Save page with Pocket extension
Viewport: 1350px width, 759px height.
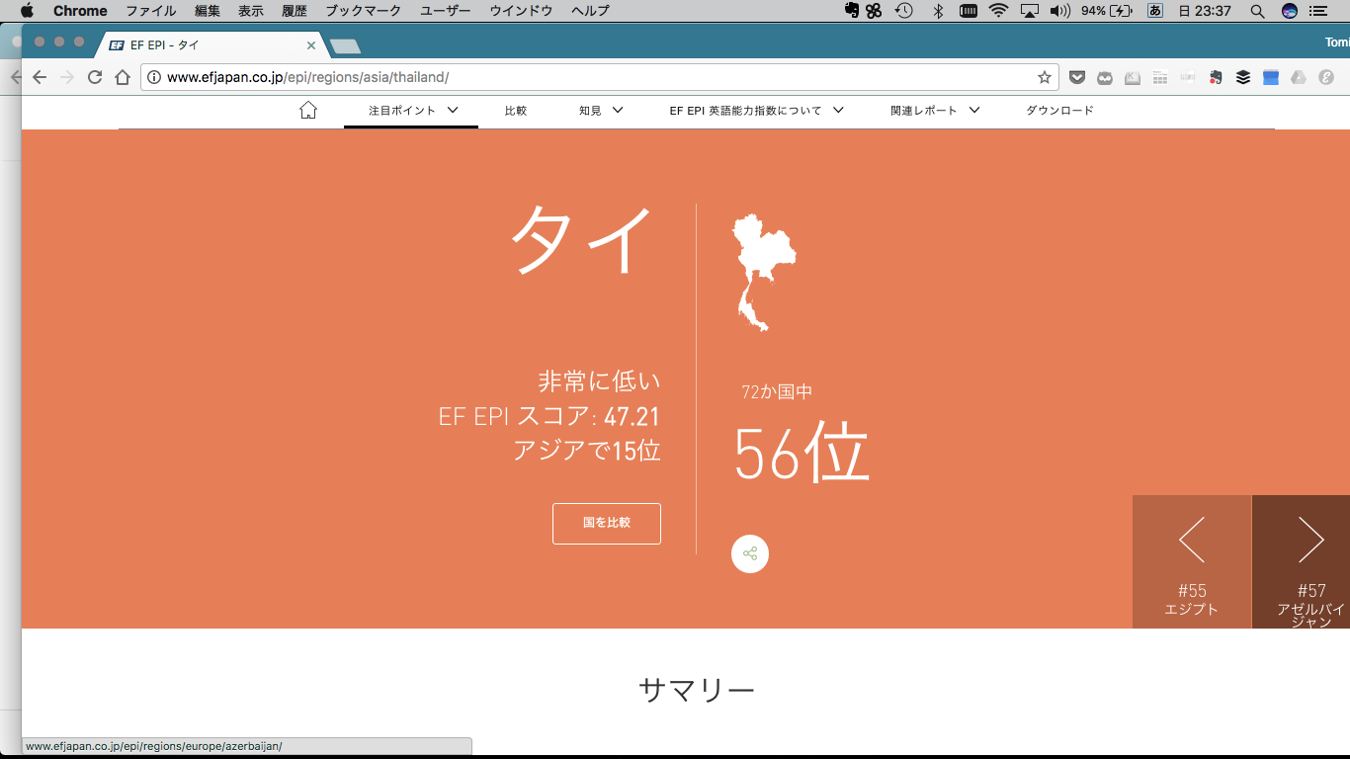1078,77
